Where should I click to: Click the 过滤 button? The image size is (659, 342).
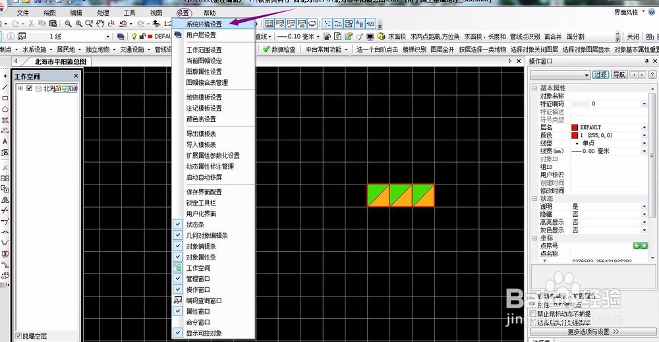[x=600, y=74]
